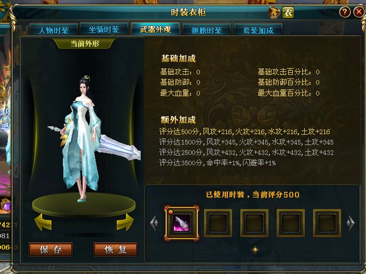366x274 pixels.
Task: Click the 保存 save button
Action: 51,250
